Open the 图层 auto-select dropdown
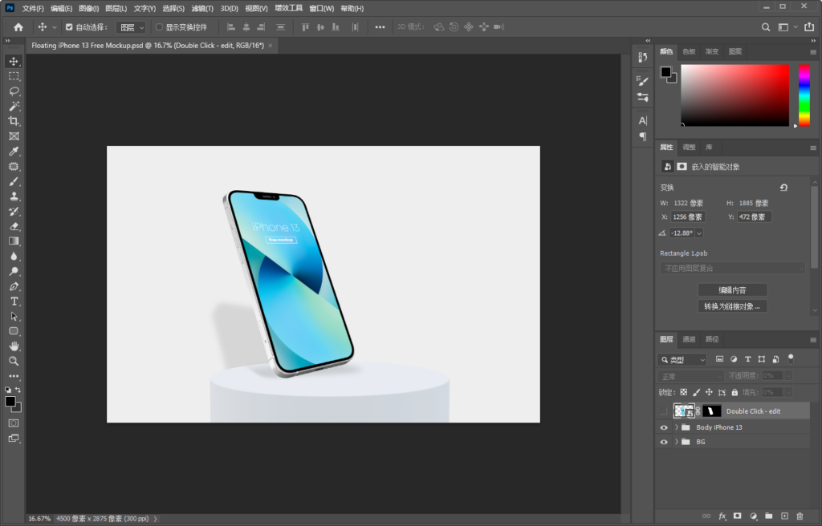The width and height of the screenshot is (822, 526). click(x=131, y=27)
